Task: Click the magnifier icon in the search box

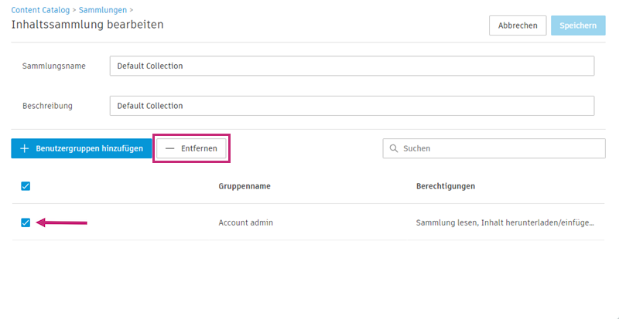Action: pos(394,148)
